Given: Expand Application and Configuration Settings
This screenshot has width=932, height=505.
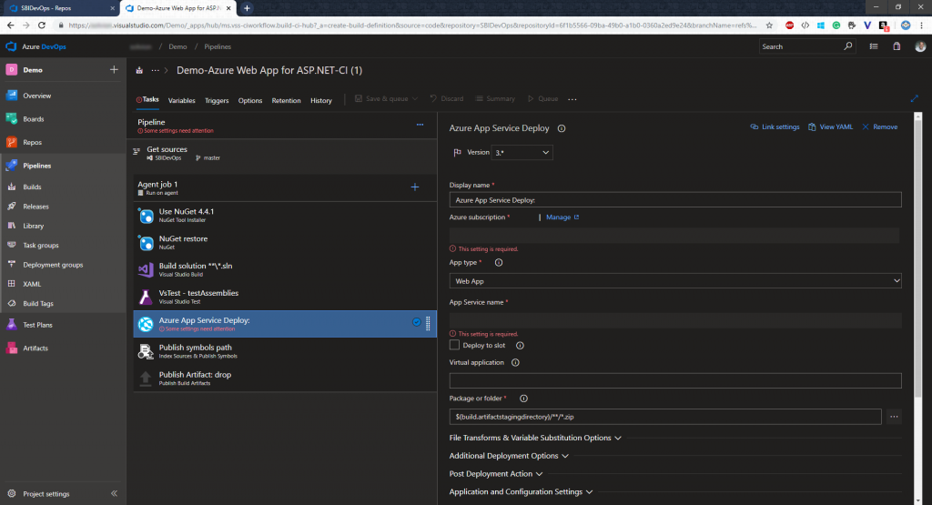Looking at the screenshot, I should point(522,492).
